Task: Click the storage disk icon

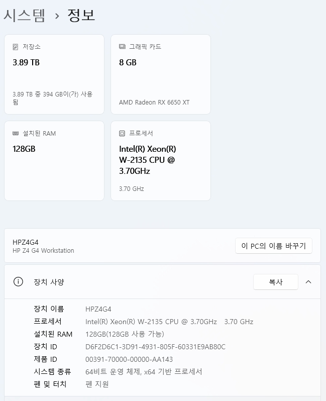Action: [16, 47]
